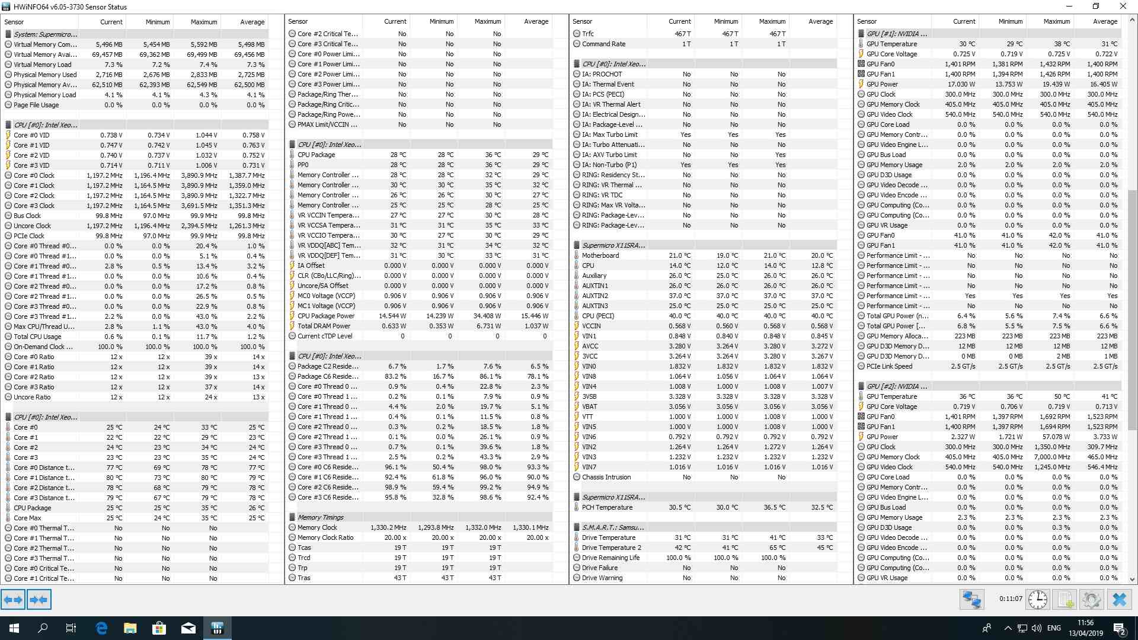Click the clock reset-timer icon
Viewport: 1138px width, 640px height.
1038,600
